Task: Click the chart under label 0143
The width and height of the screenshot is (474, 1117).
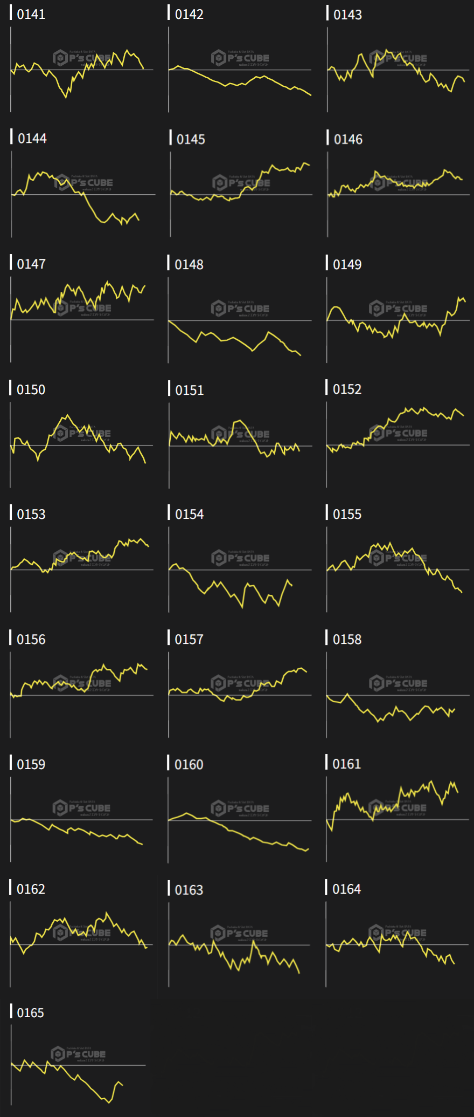Action: 398,70
